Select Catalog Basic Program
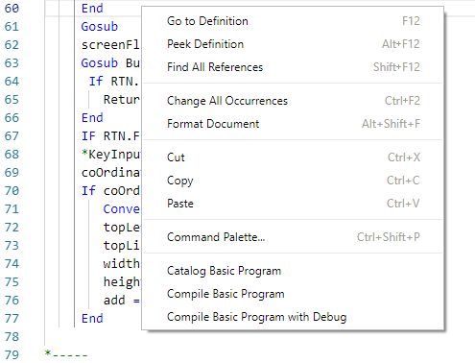Viewport: 475px width, 363px height. click(x=293, y=271)
